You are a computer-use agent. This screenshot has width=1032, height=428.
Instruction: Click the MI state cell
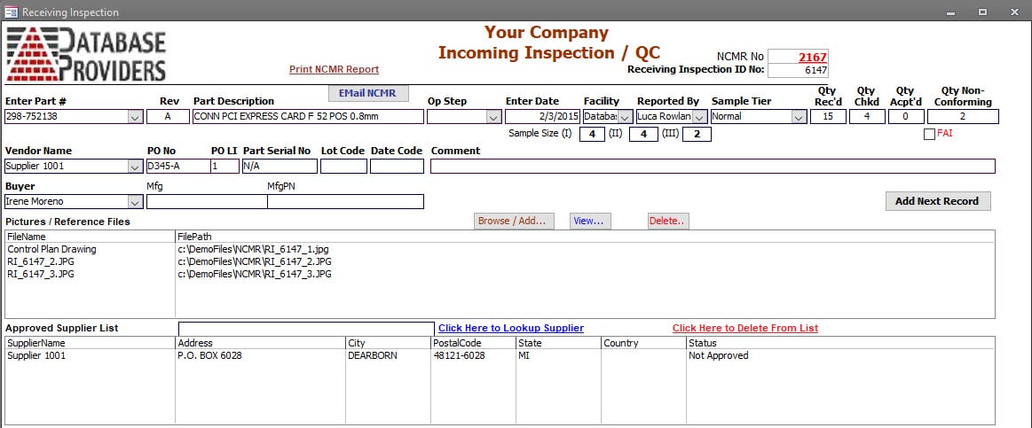(524, 355)
